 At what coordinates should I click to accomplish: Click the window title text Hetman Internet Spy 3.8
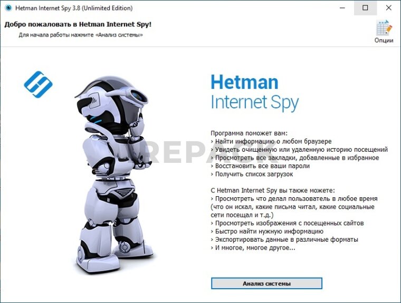point(74,8)
